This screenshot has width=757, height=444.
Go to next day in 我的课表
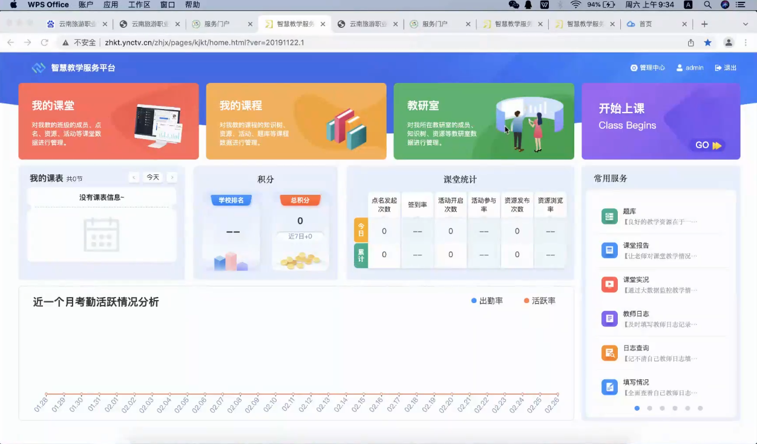click(x=172, y=177)
